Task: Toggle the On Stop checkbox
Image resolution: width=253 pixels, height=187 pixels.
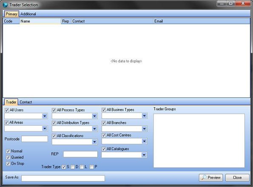Action: (8, 164)
